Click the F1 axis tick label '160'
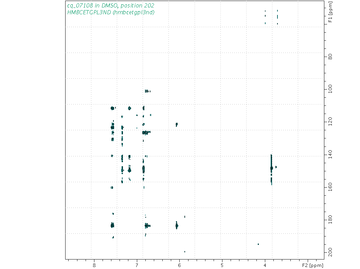 coord(330,187)
